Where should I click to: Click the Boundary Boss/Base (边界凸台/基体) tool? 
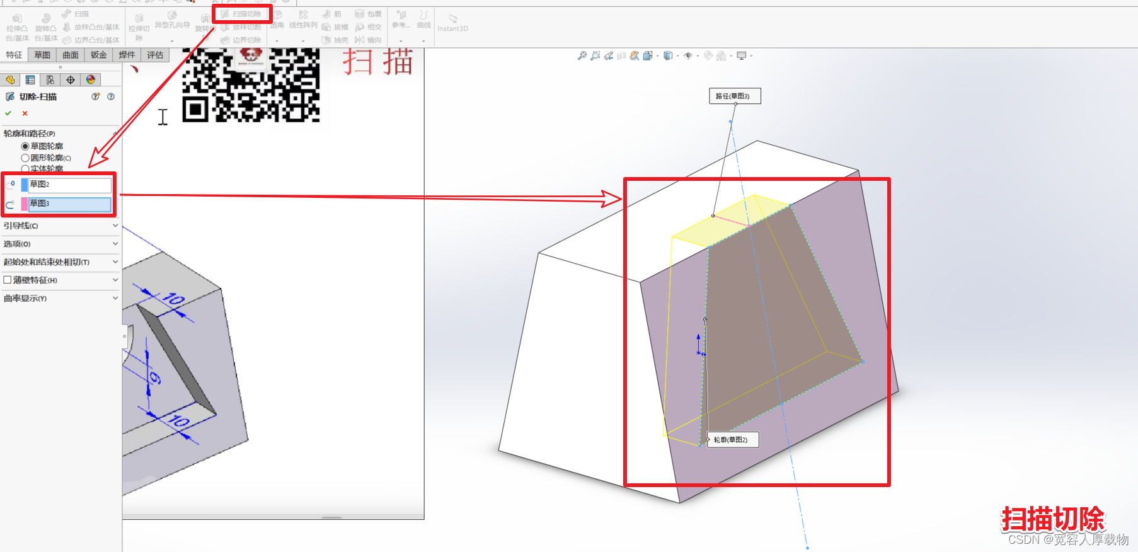tap(91, 40)
